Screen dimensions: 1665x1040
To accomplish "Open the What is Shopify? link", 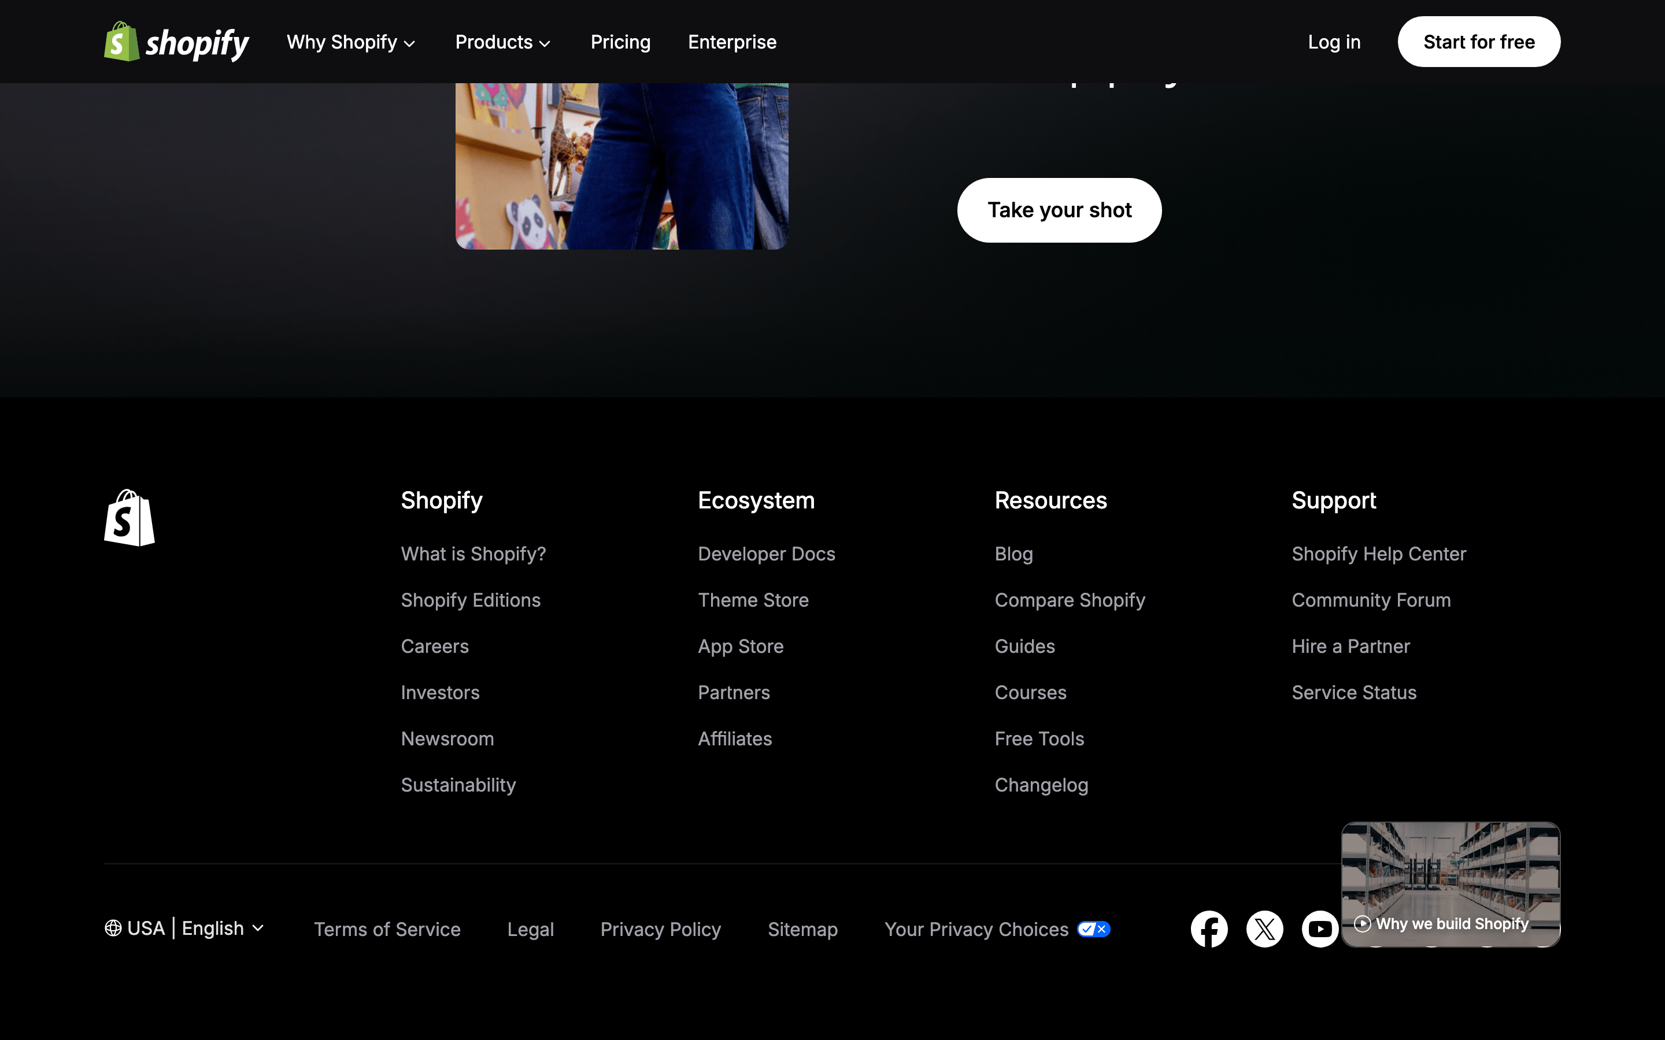I will click(x=473, y=555).
